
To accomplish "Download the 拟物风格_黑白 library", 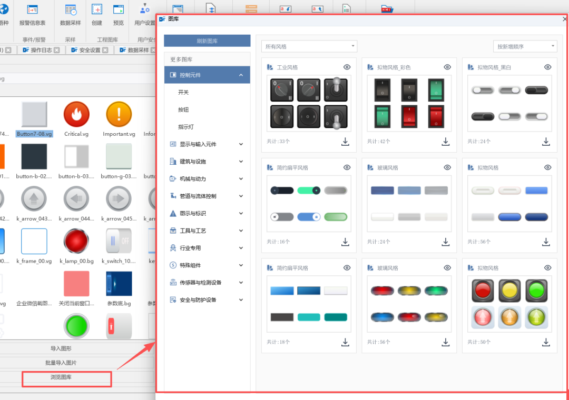I will pyautogui.click(x=546, y=142).
